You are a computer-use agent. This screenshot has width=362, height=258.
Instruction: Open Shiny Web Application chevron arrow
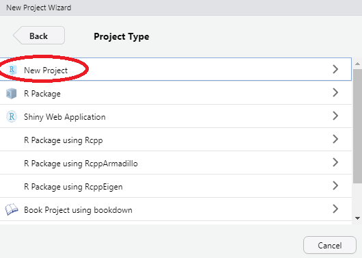click(335, 116)
